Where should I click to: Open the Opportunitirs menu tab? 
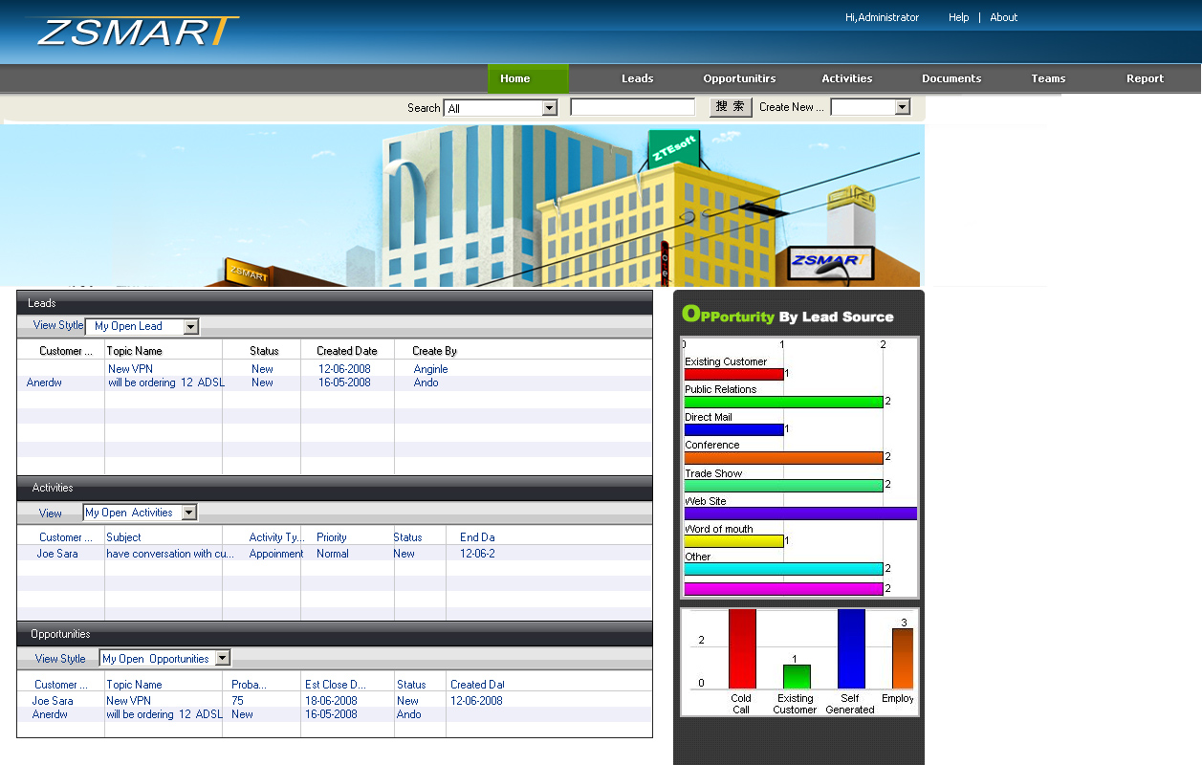click(739, 78)
